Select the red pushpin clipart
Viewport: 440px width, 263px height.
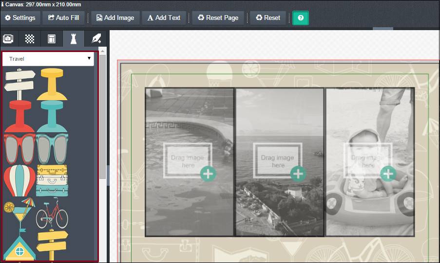point(19,116)
